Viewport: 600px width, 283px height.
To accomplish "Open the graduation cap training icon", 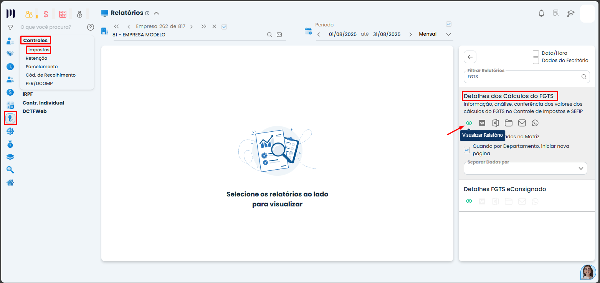I will pos(571,13).
